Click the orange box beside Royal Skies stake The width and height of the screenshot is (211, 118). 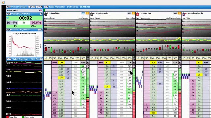tap(87, 13)
